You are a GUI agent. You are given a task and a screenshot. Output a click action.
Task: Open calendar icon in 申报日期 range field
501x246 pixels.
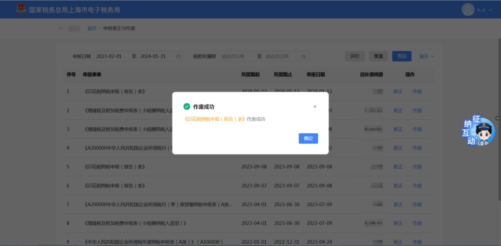[178, 56]
